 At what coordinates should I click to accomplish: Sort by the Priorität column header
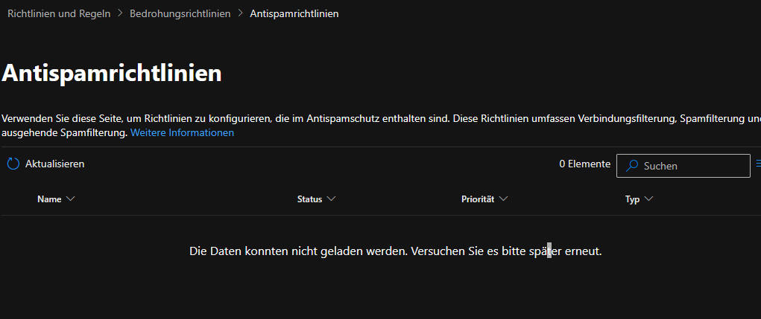pyautogui.click(x=478, y=199)
